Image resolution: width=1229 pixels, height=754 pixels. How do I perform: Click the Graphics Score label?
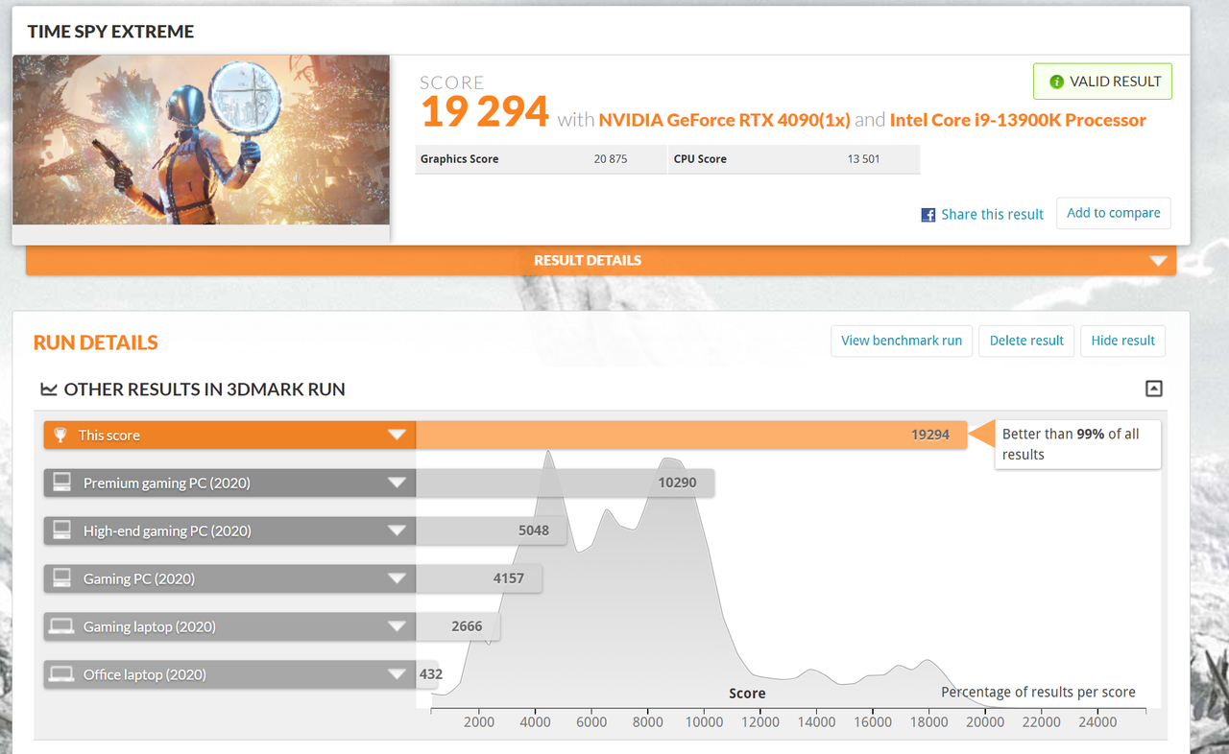pos(459,159)
